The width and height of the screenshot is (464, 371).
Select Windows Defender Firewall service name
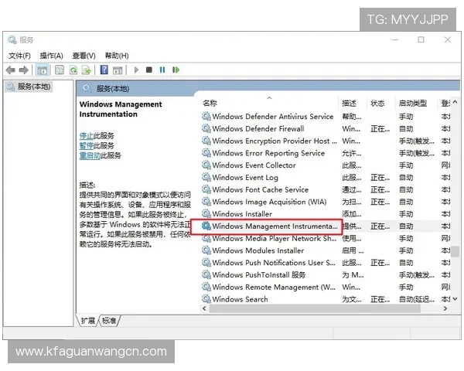click(x=258, y=128)
